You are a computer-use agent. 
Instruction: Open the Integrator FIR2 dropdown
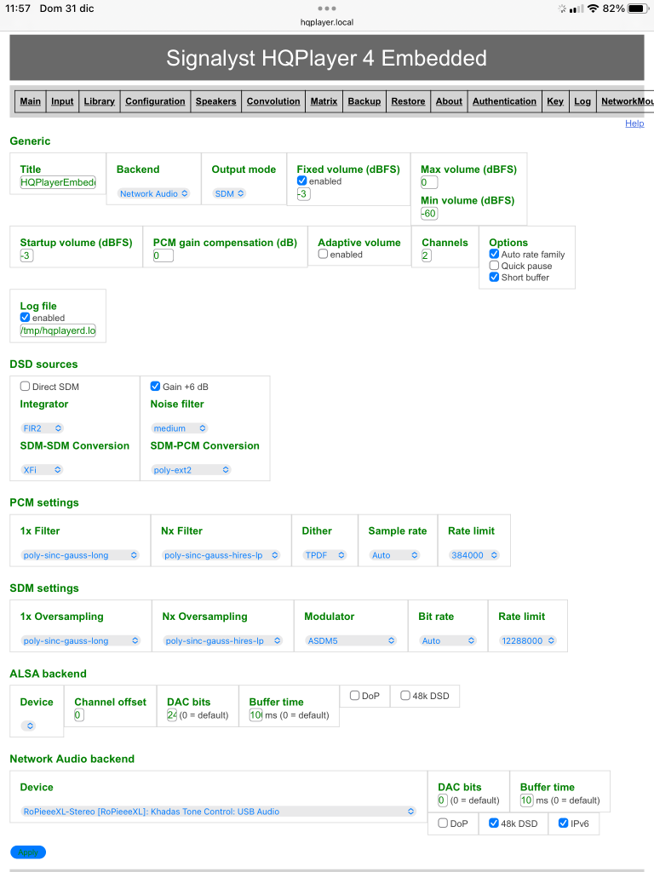[43, 428]
